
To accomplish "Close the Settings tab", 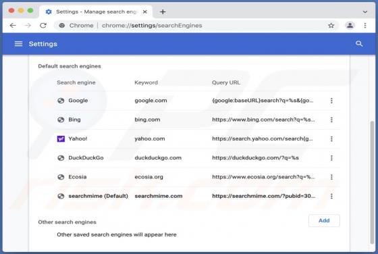I will (x=144, y=11).
